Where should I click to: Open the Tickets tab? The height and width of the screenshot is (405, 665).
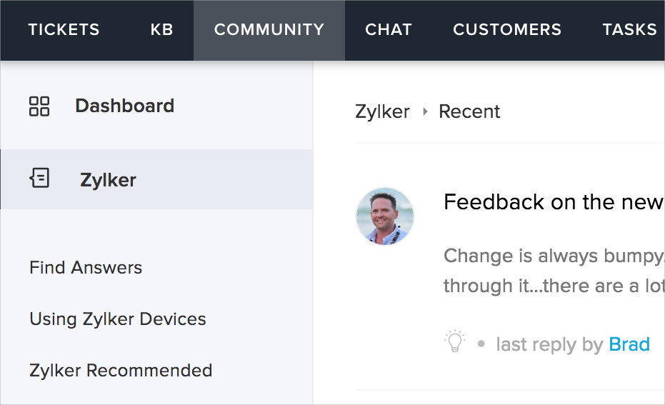(x=64, y=30)
